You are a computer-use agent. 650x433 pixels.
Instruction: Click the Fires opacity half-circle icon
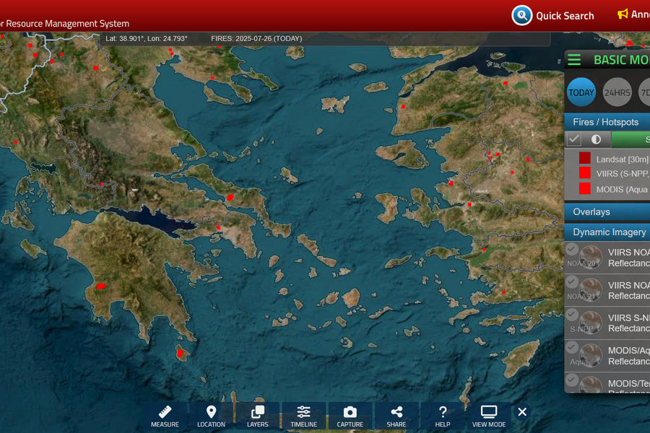[x=596, y=139]
